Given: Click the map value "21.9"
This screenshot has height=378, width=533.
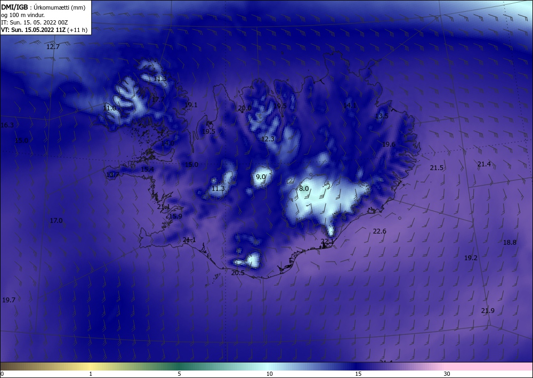Looking at the screenshot, I should coord(488,311).
